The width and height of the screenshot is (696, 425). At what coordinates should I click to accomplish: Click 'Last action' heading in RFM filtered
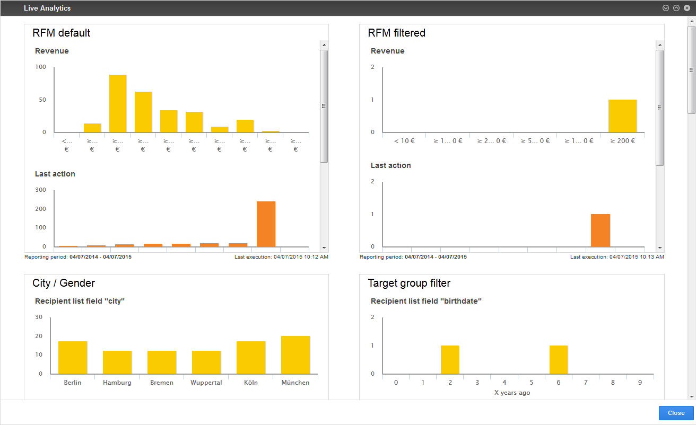point(391,165)
